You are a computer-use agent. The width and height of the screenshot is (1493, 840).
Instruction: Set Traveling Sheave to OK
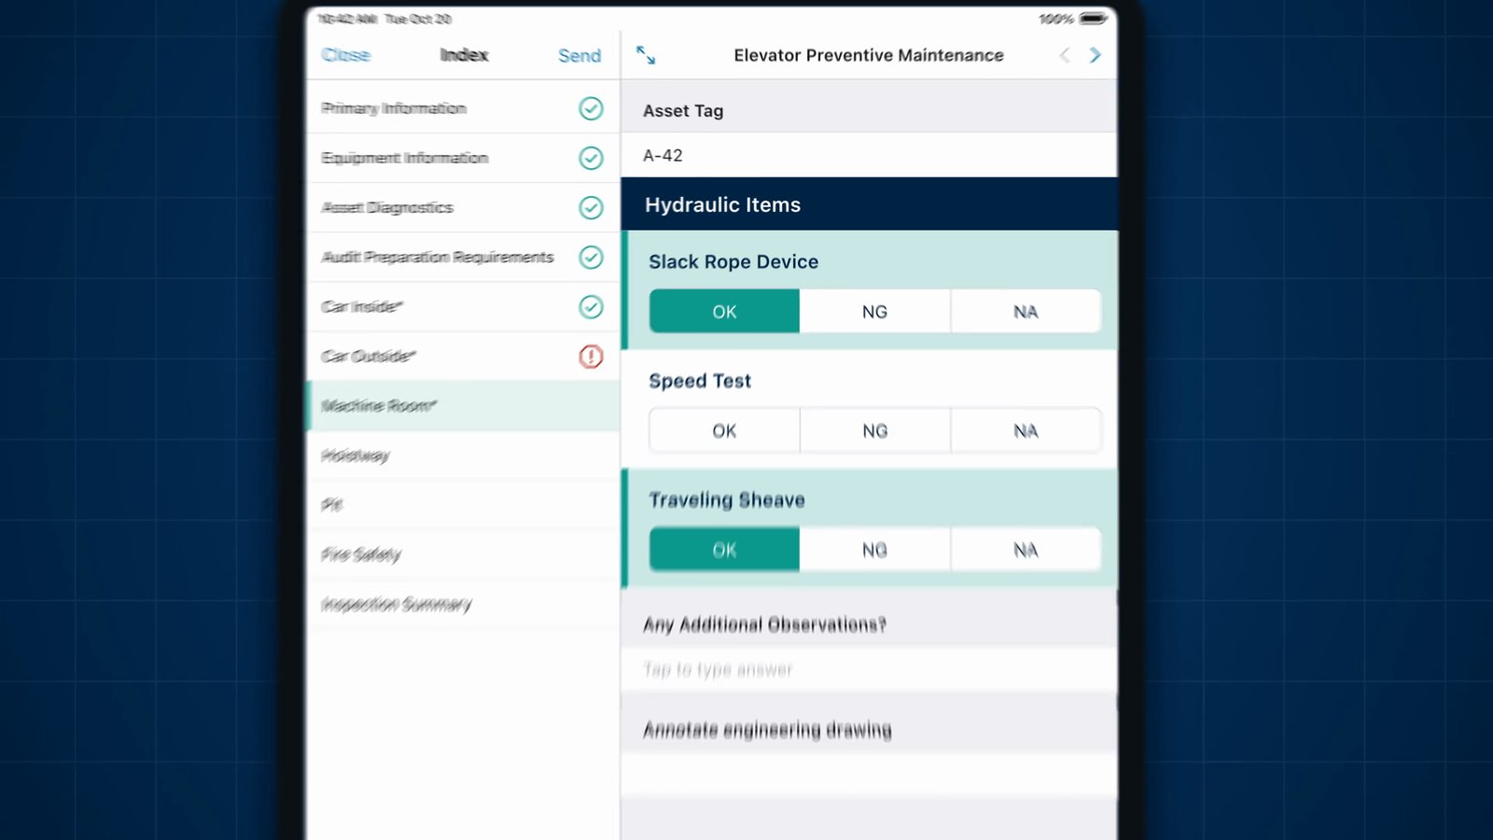point(724,550)
